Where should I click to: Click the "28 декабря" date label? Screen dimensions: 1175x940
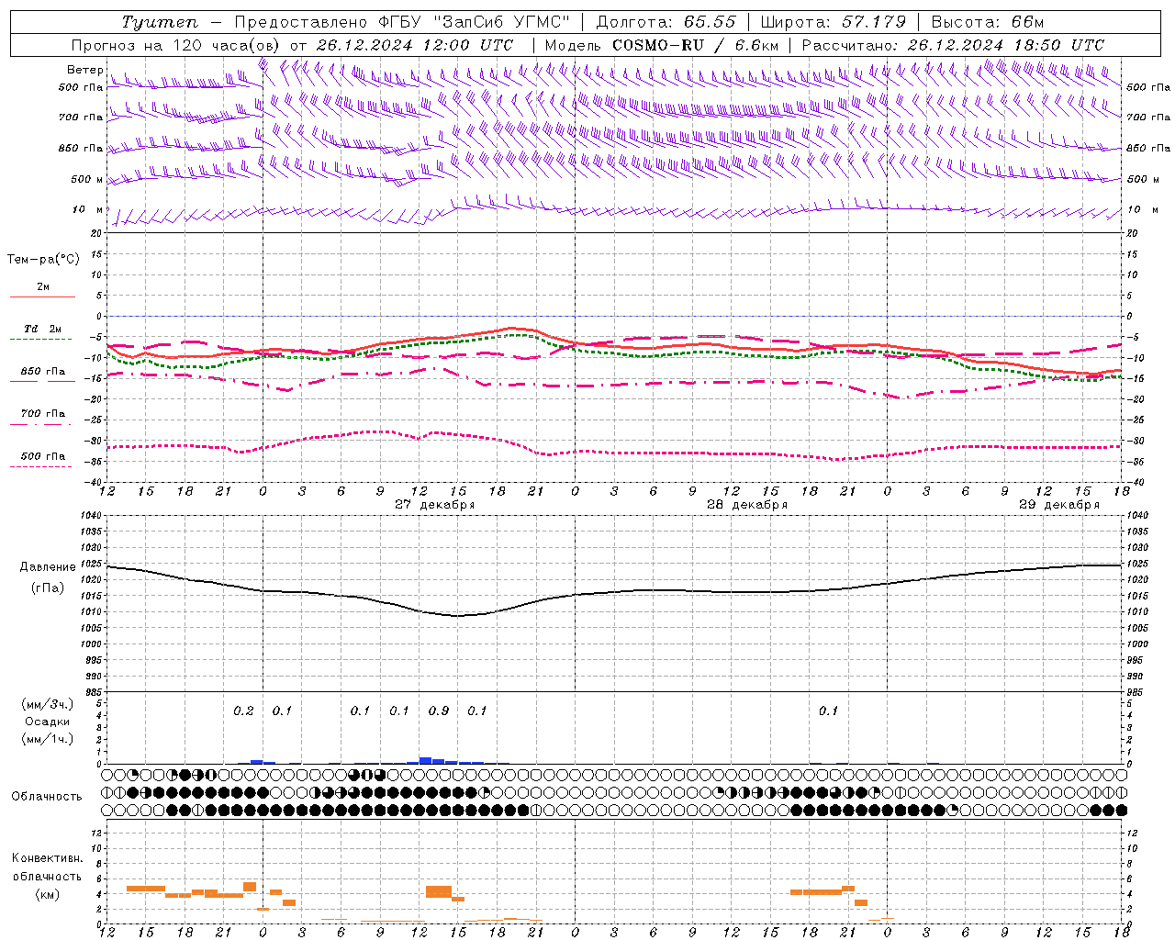[747, 505]
